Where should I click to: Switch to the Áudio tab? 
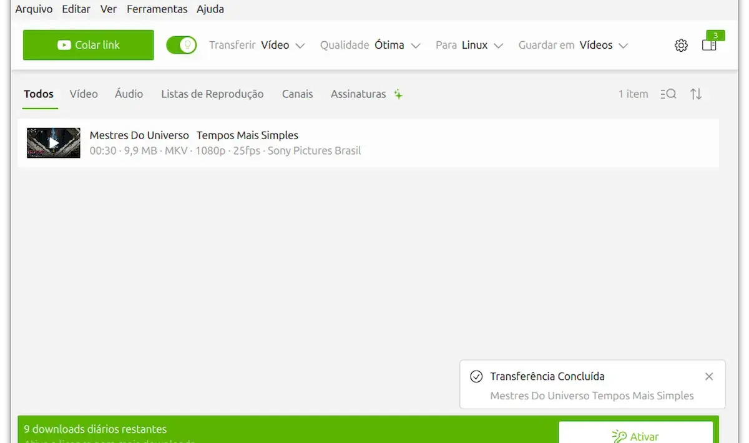129,94
